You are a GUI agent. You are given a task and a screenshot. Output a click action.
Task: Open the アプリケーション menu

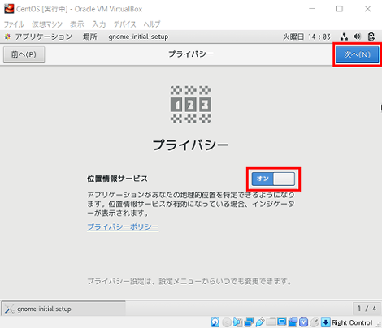click(x=43, y=37)
